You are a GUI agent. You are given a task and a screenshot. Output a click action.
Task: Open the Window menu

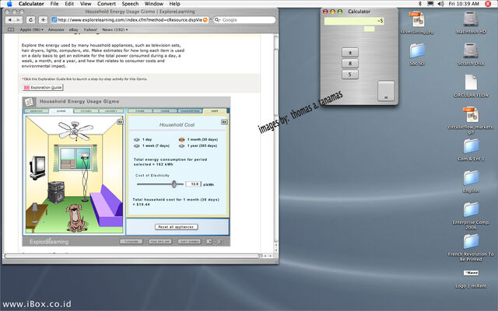pos(154,4)
